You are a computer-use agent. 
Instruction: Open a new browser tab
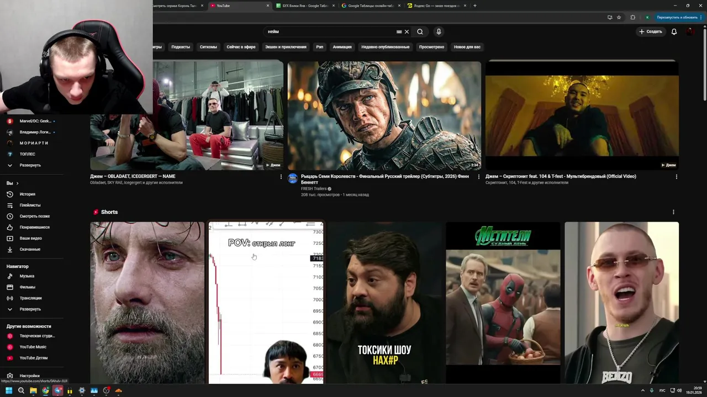click(x=475, y=6)
